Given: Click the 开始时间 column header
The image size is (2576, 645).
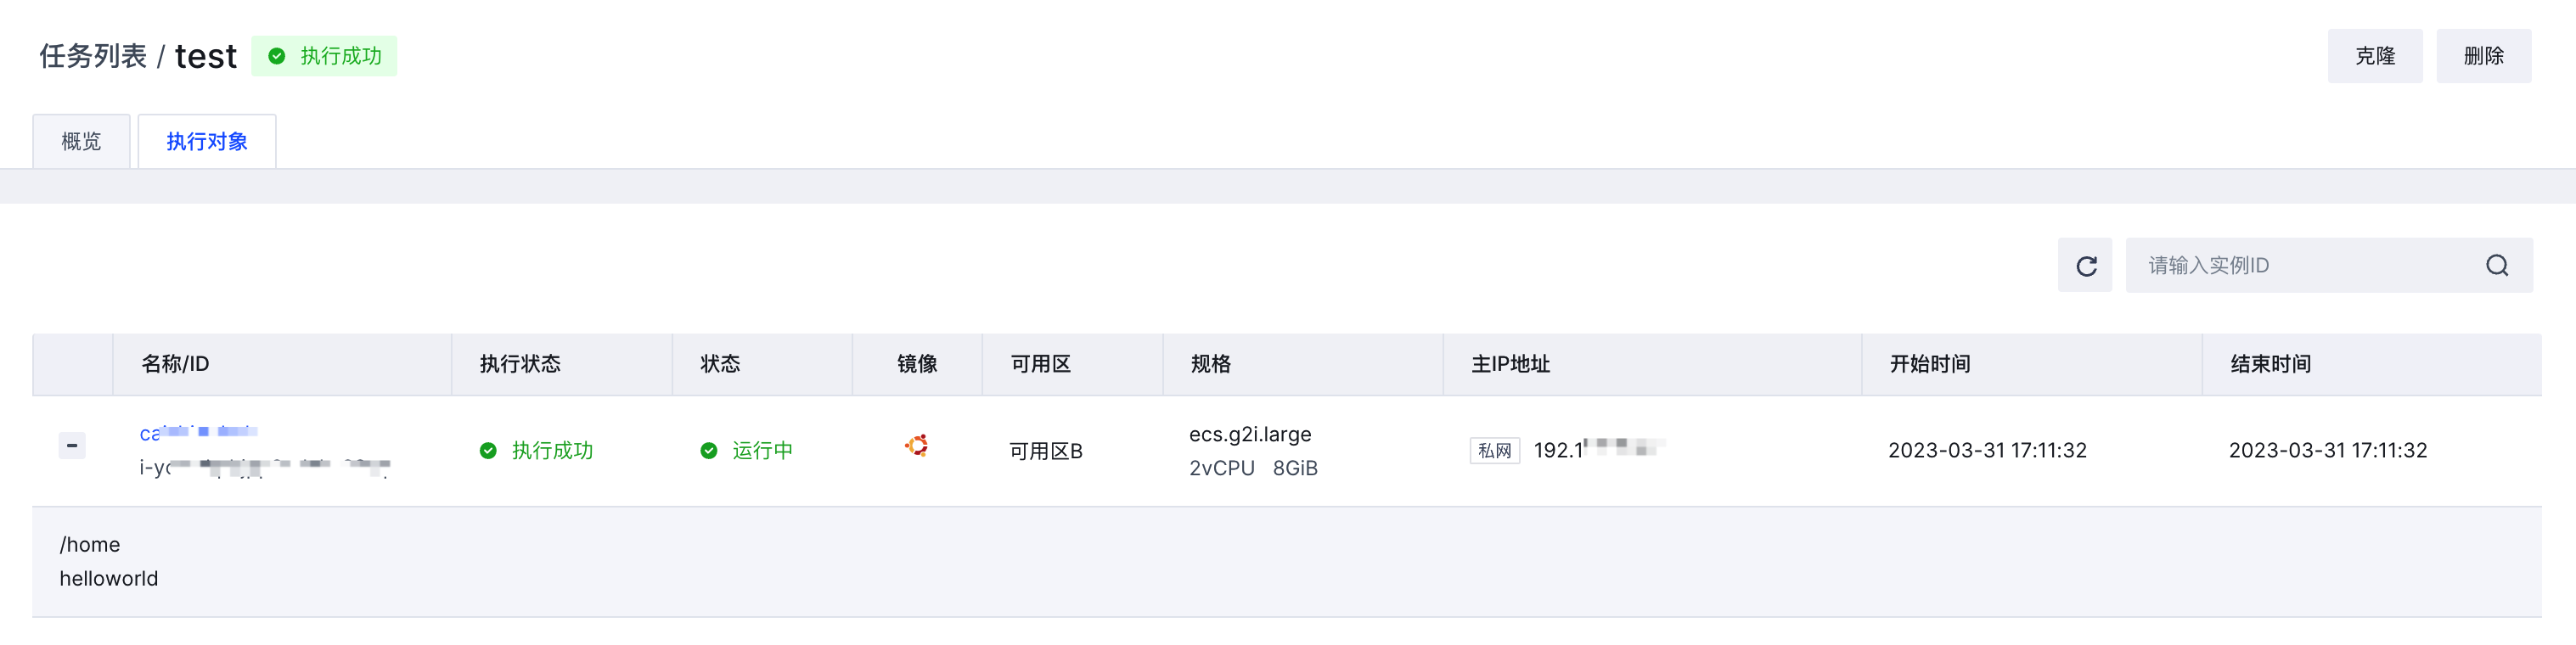Looking at the screenshot, I should tap(1929, 364).
